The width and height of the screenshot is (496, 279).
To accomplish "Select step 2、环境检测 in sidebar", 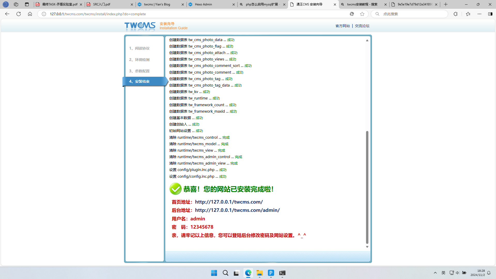I will point(139,60).
